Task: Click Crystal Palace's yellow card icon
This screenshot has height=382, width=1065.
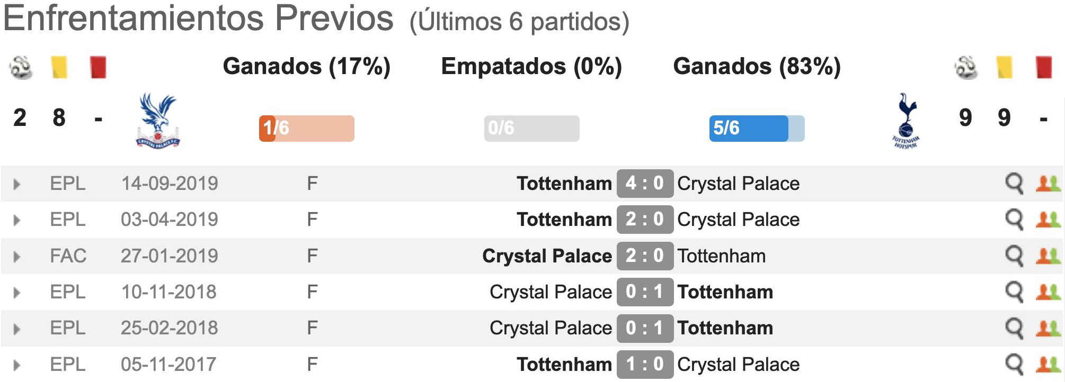Action: pos(59,67)
